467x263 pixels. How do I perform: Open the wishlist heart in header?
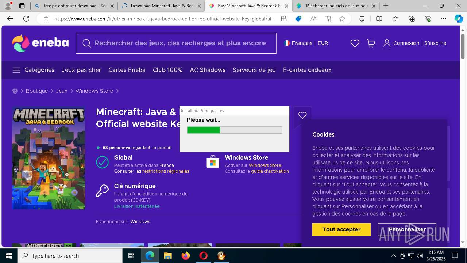[355, 43]
